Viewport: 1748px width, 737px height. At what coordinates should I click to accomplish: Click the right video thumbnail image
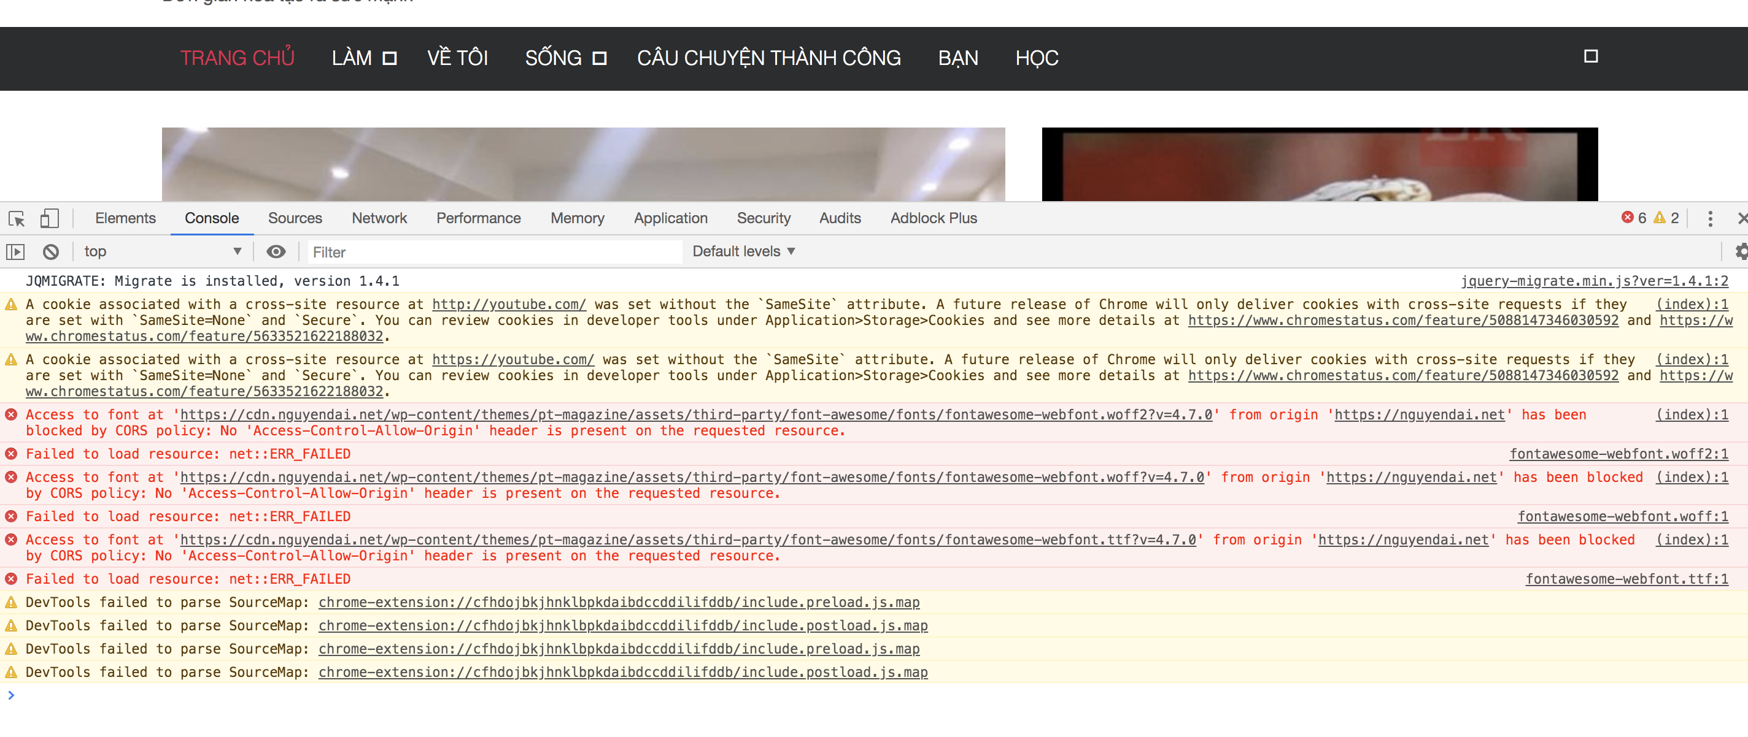tap(1319, 164)
